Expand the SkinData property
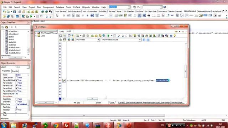 click(2, 104)
